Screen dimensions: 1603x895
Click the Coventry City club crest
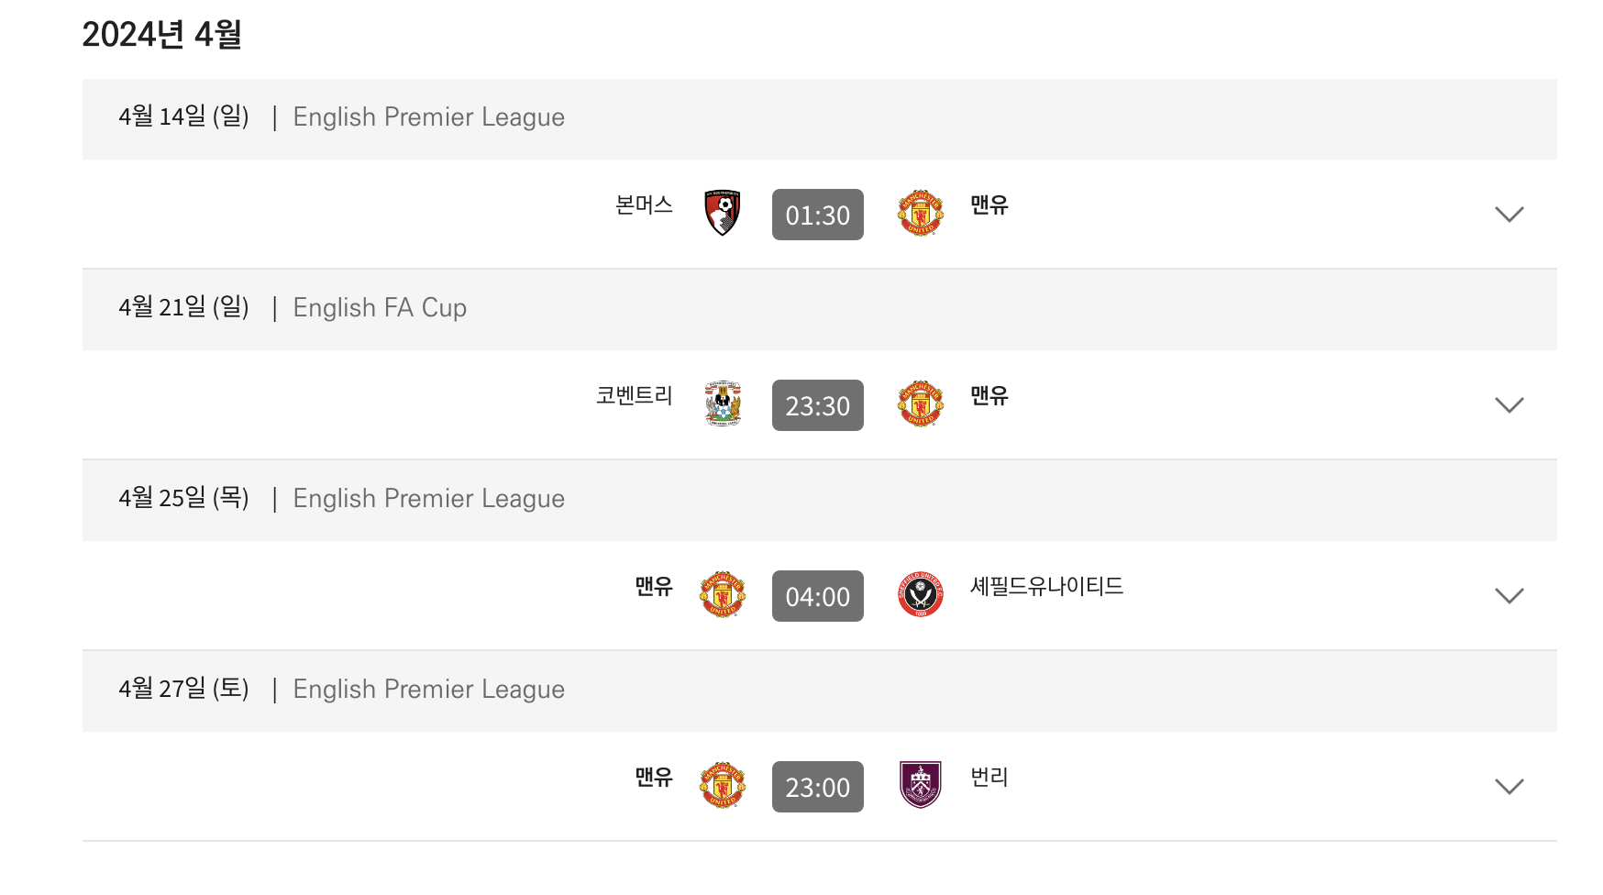click(723, 404)
